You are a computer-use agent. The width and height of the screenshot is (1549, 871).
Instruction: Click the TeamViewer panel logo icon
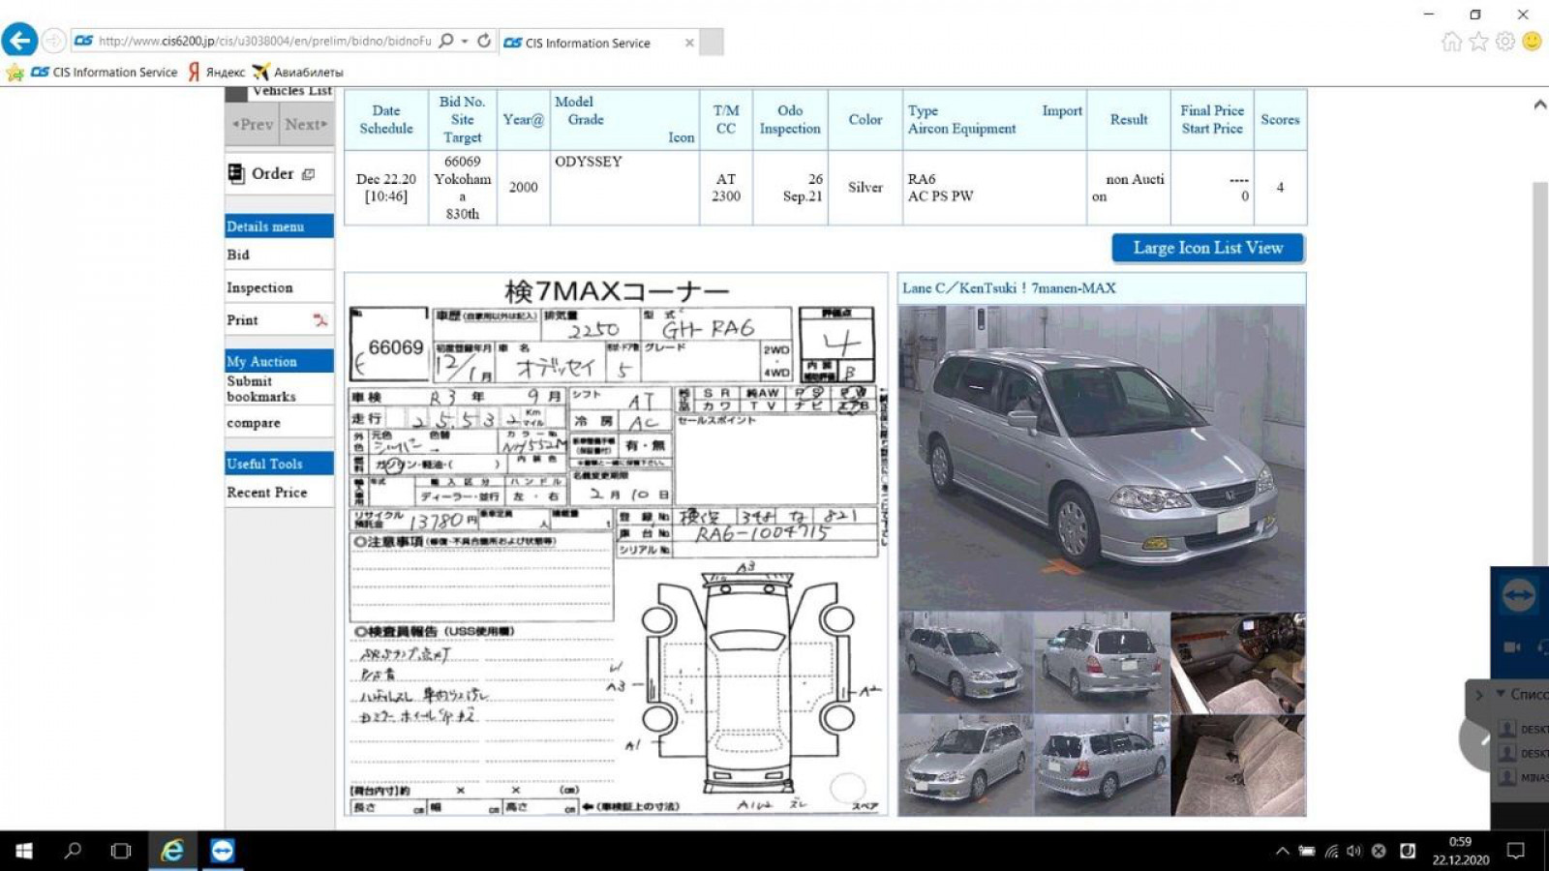coord(1517,595)
